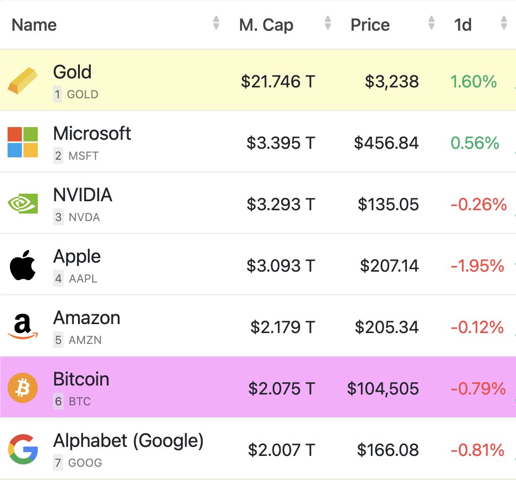Open the Microsoft asset link

(x=92, y=134)
